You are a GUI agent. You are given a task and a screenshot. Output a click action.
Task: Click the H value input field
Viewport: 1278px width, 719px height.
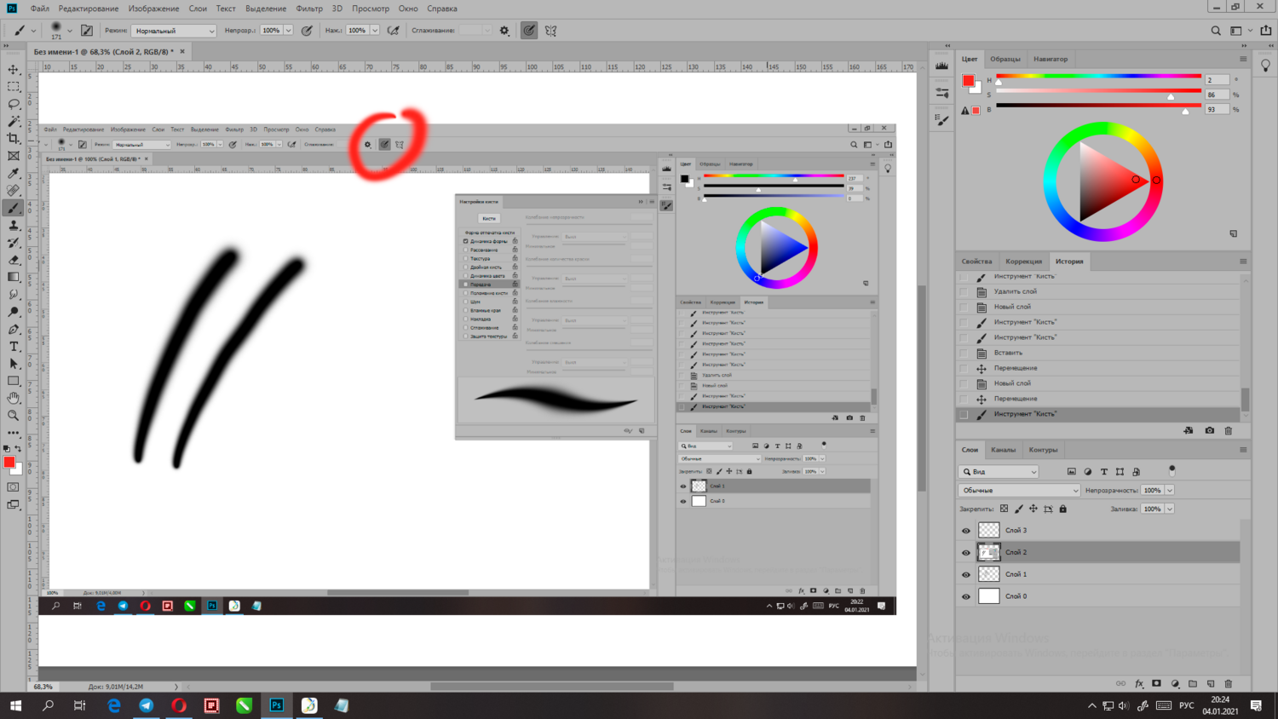coord(1217,80)
